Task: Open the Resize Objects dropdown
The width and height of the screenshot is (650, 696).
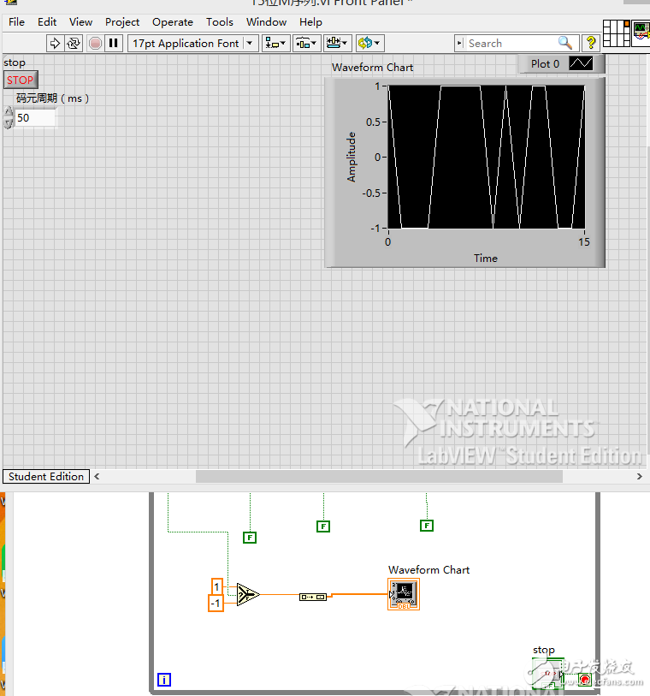Action: [x=338, y=43]
